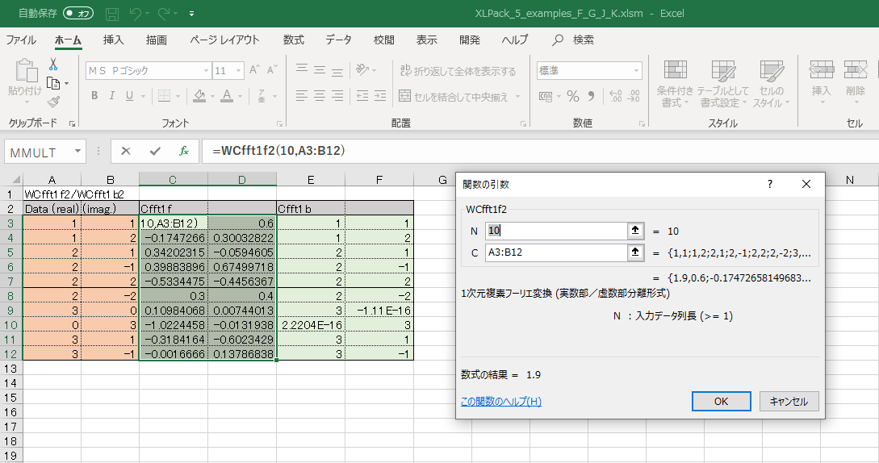The image size is (879, 463).
Task: Click the 検索 search box
Action: click(x=573, y=40)
